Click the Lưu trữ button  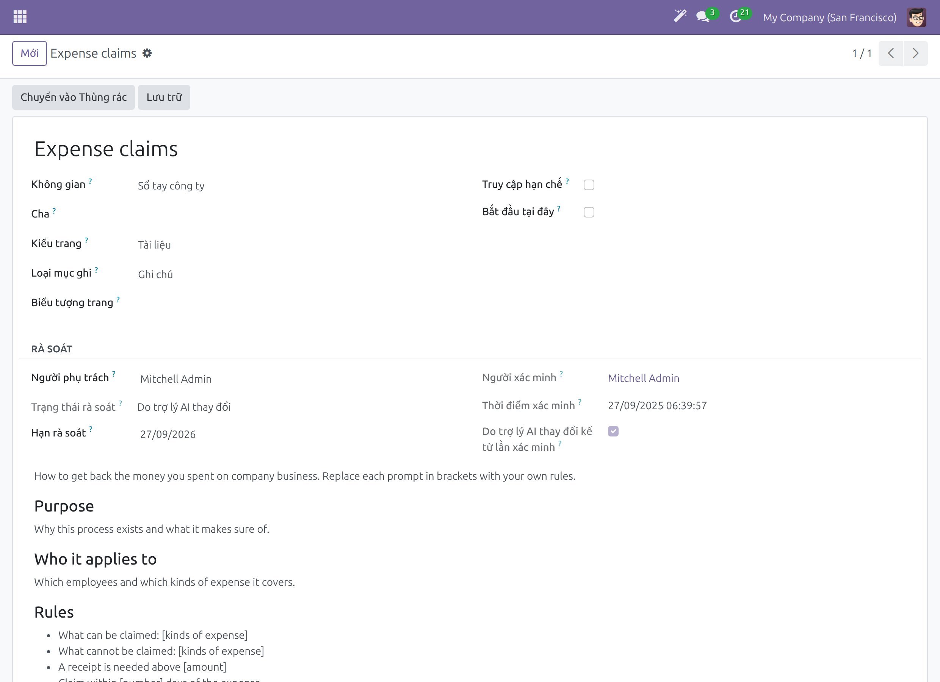click(x=164, y=97)
